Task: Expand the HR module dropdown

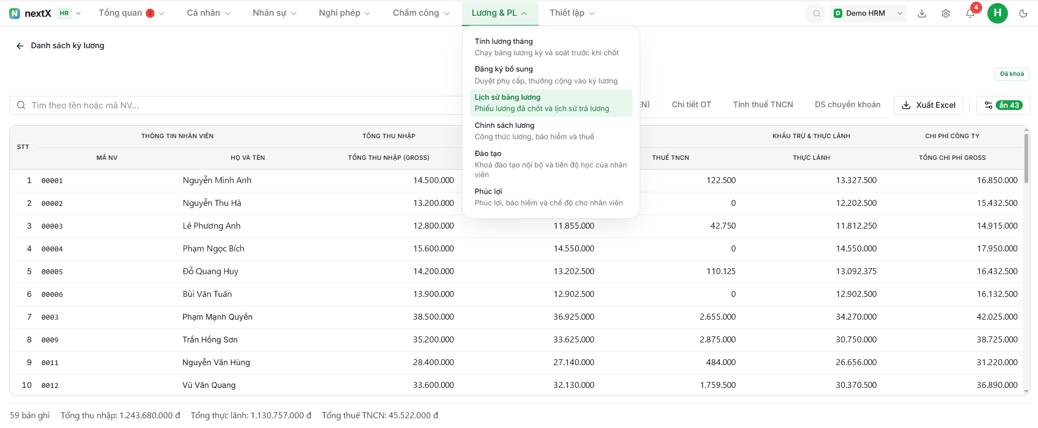Action: [x=69, y=14]
